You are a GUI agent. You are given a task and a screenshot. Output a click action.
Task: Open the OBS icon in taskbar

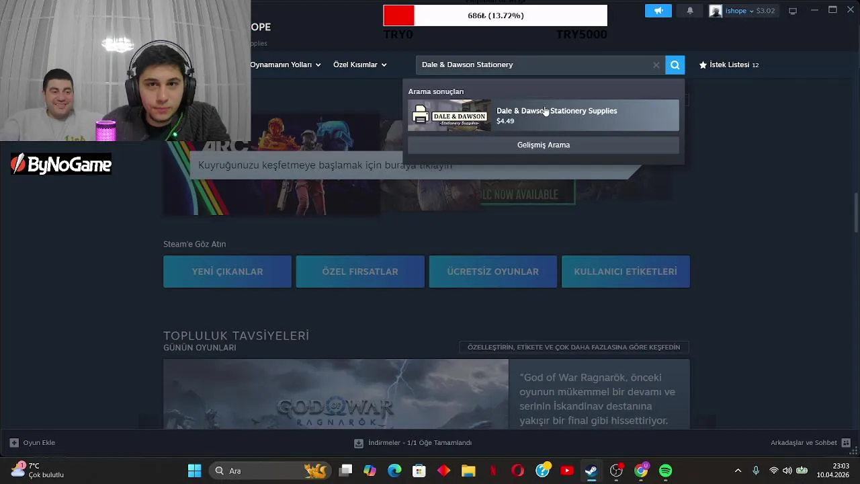(x=616, y=471)
